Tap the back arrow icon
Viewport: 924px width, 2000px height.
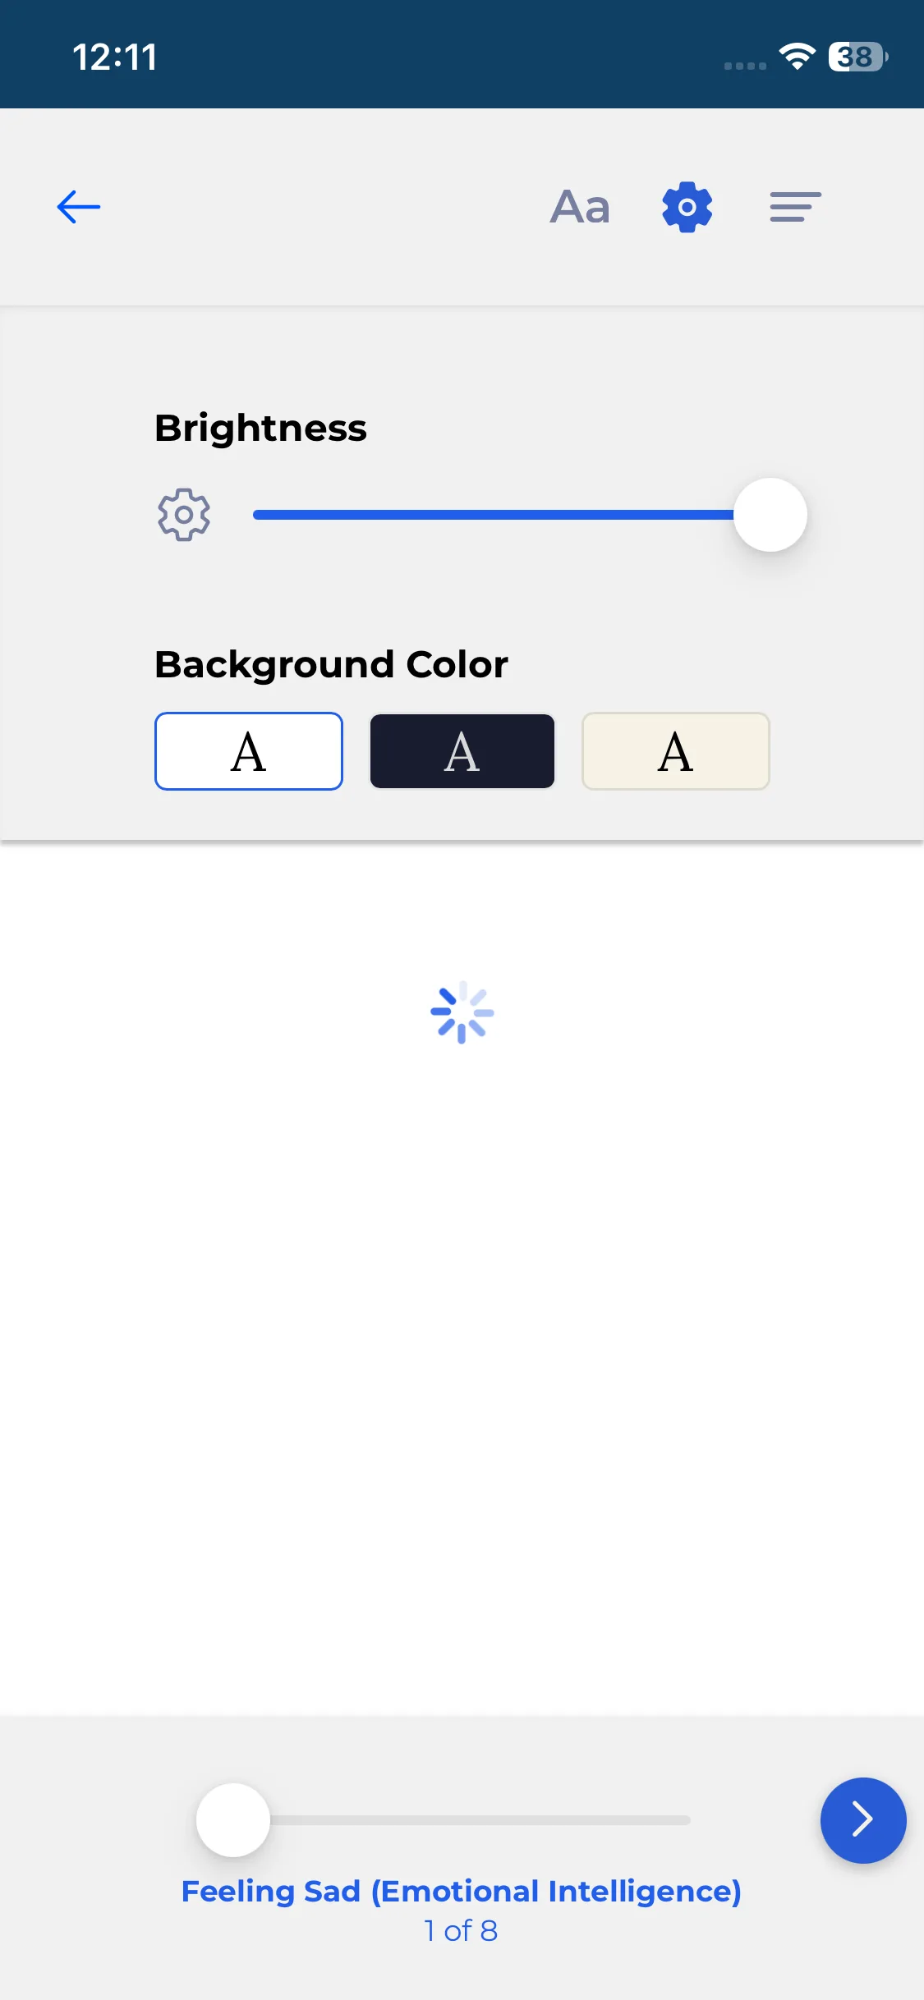pyautogui.click(x=79, y=207)
